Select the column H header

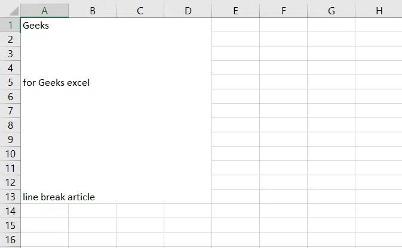(x=379, y=11)
